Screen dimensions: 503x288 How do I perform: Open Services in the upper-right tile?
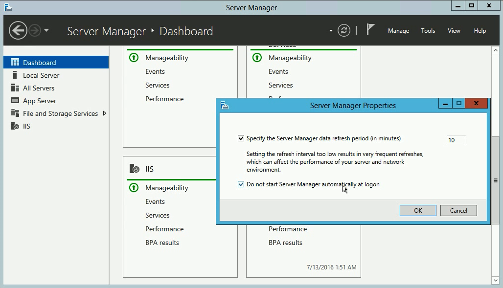[x=281, y=85]
